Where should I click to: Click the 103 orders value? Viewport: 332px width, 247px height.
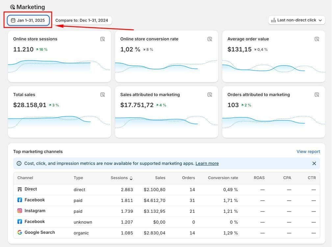233,105
